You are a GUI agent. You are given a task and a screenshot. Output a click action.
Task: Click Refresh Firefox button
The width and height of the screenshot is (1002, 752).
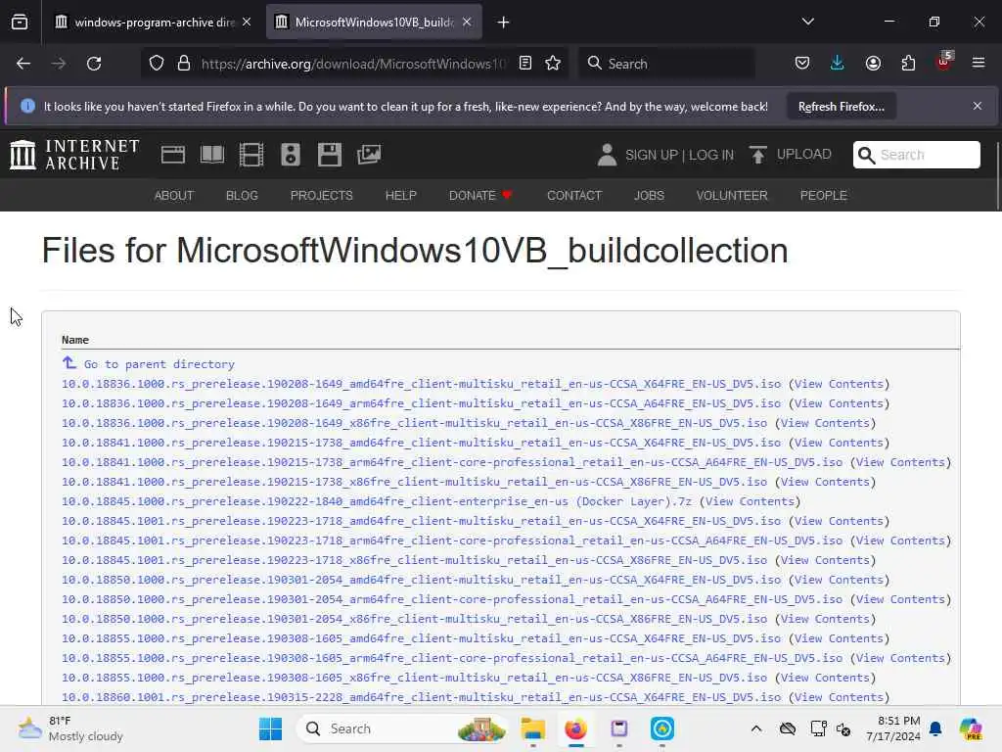click(841, 106)
